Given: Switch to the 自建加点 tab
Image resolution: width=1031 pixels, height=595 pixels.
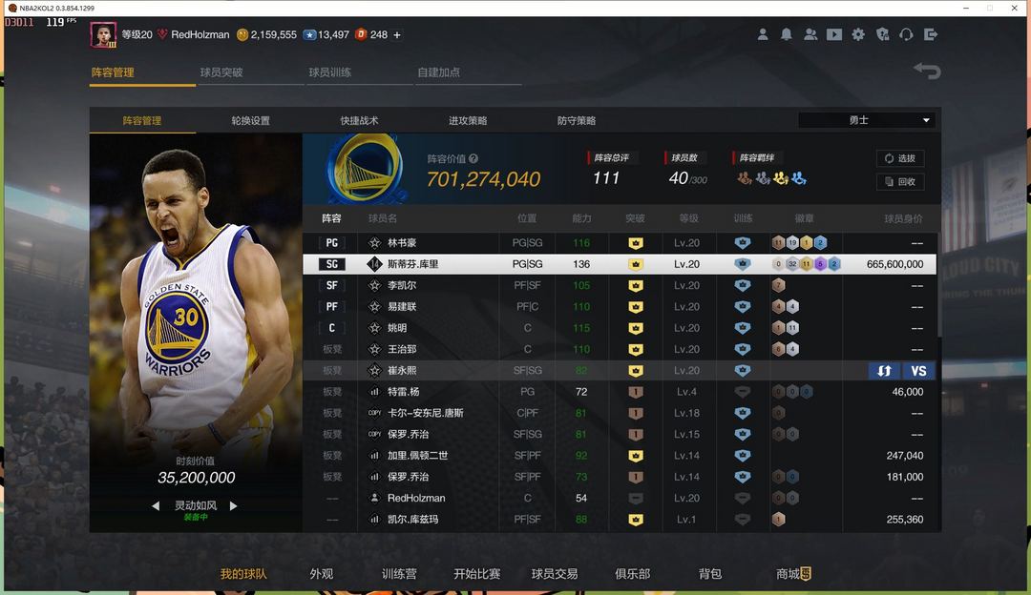Looking at the screenshot, I should point(438,72).
